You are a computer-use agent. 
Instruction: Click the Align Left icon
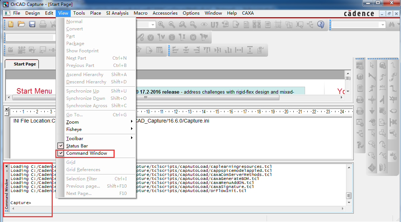coord(175,50)
